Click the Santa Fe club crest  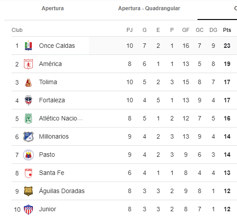click(x=28, y=173)
